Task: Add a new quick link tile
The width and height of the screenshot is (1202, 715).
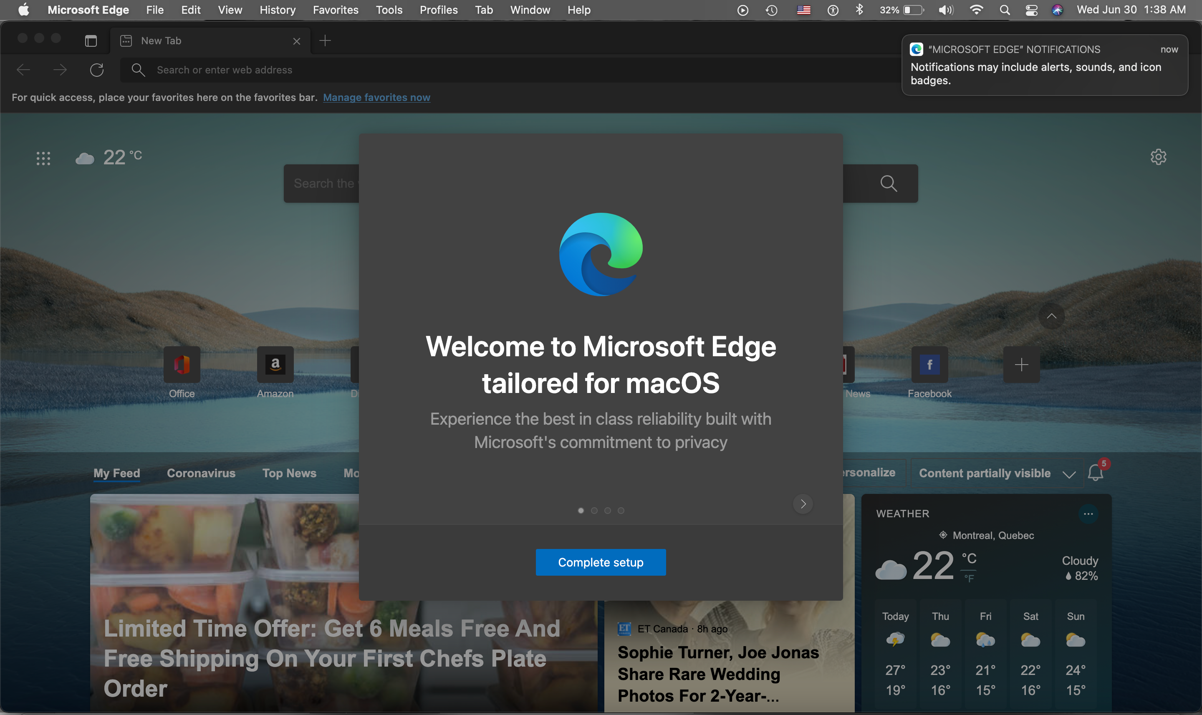Action: 1021,365
